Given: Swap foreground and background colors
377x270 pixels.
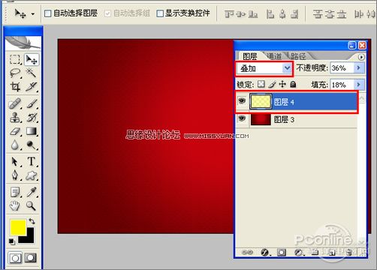Looking at the screenshot, I should point(32,221).
